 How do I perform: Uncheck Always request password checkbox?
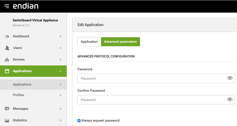79,121
